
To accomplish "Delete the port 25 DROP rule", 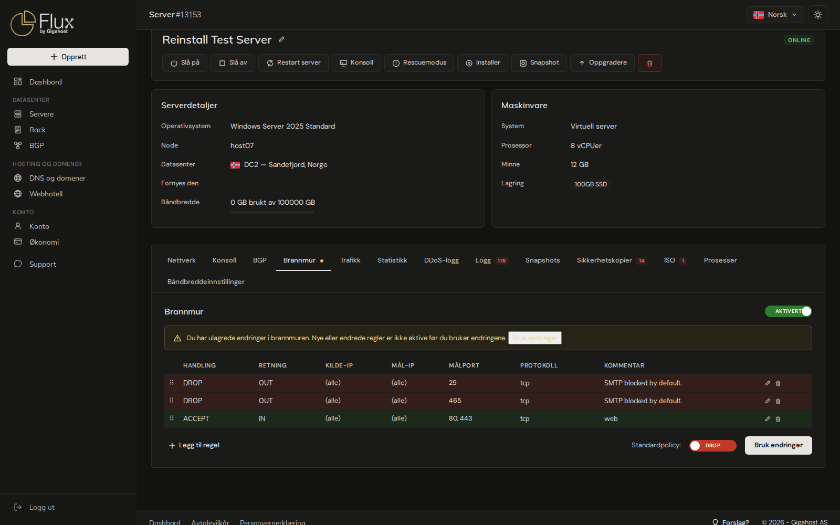I will click(778, 383).
